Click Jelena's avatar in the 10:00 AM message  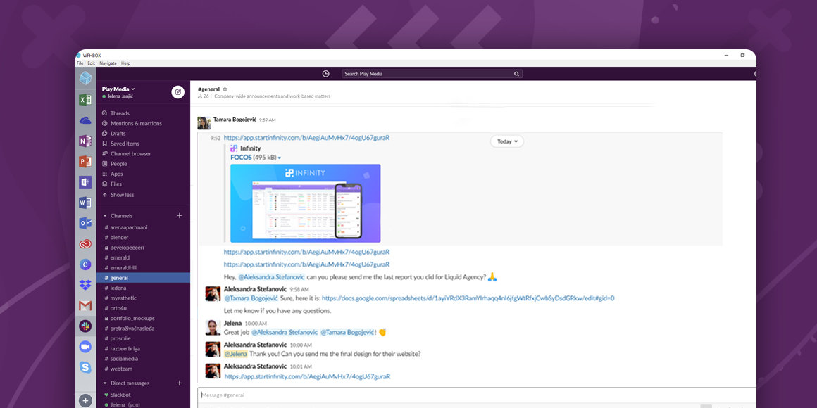point(212,327)
